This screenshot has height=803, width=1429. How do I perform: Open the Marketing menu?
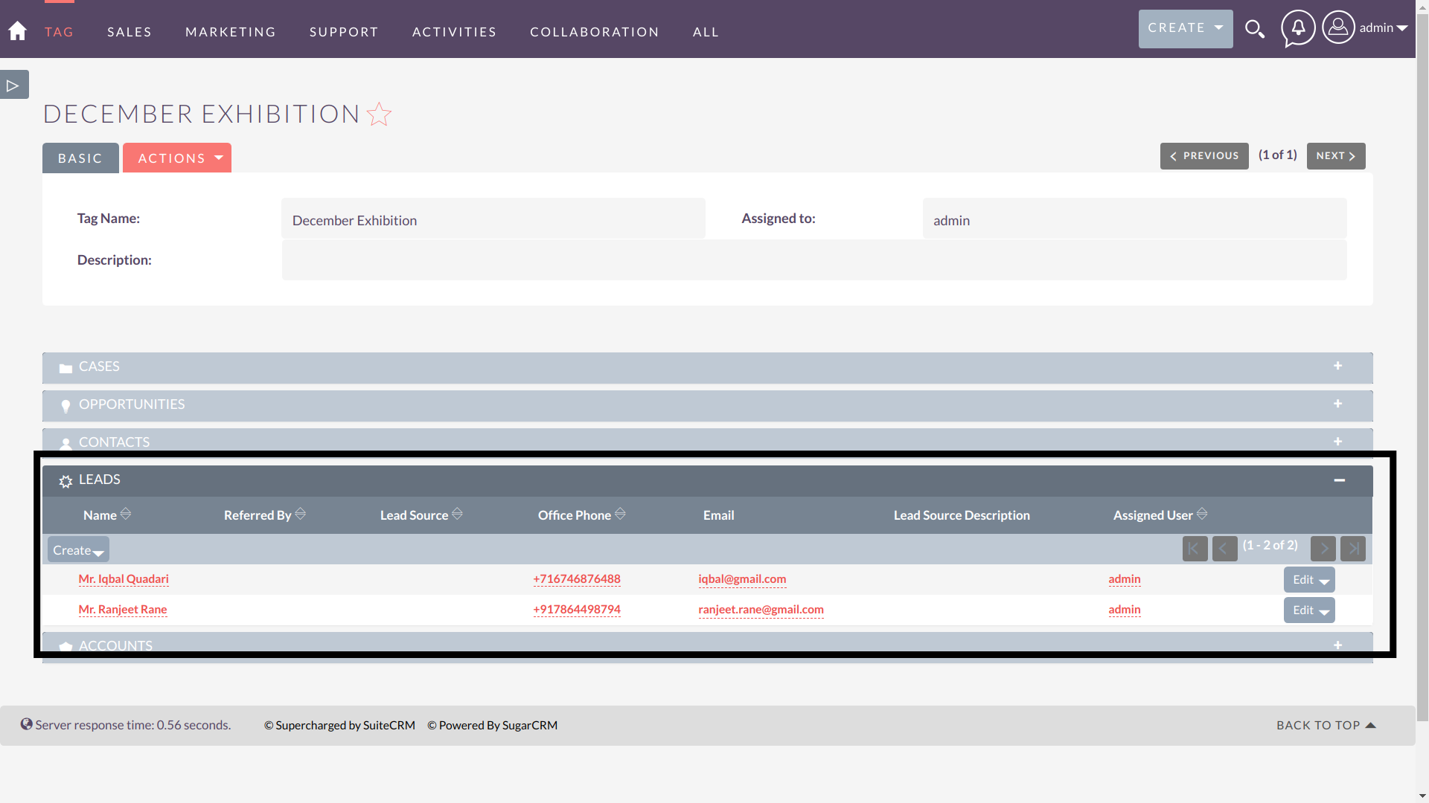(231, 32)
